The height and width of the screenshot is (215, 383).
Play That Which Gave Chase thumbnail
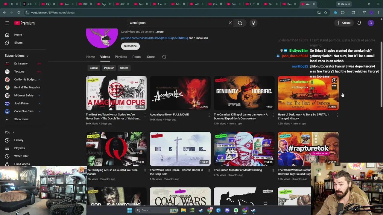[x=180, y=149]
